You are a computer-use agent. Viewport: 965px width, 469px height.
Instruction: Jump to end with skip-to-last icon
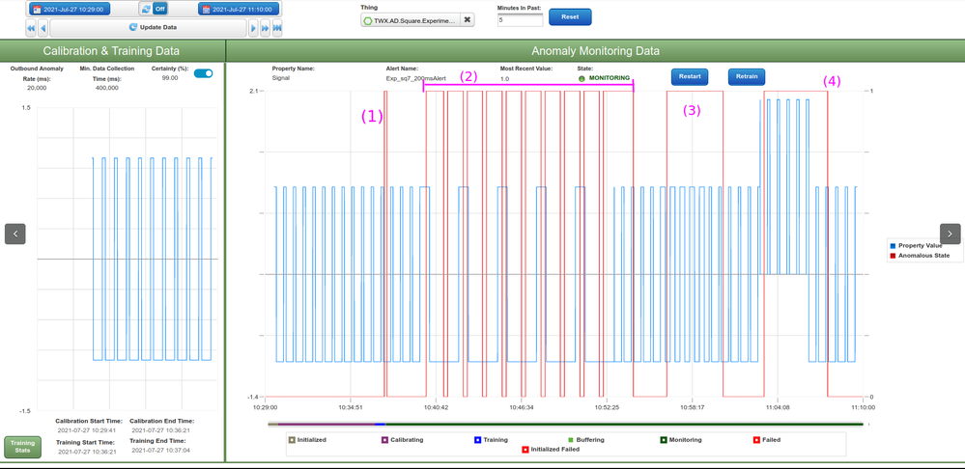coord(277,28)
